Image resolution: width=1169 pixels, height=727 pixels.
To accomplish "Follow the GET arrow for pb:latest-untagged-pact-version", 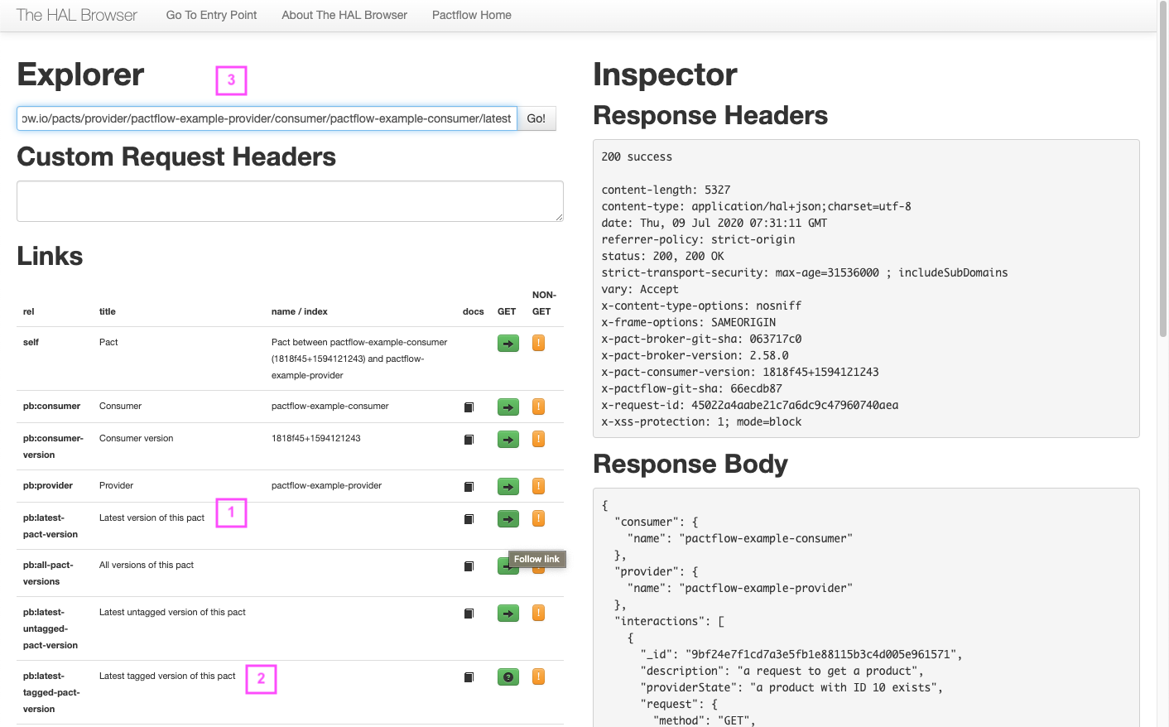I will (x=508, y=613).
